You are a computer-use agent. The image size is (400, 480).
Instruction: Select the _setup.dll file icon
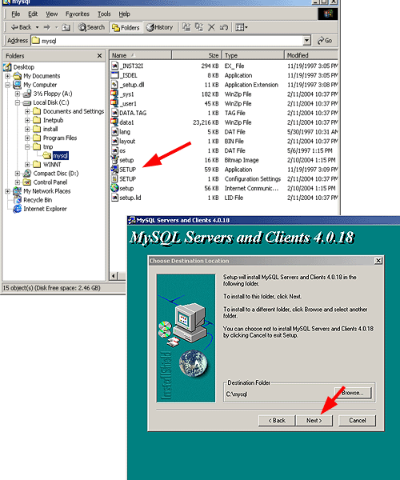click(x=114, y=85)
